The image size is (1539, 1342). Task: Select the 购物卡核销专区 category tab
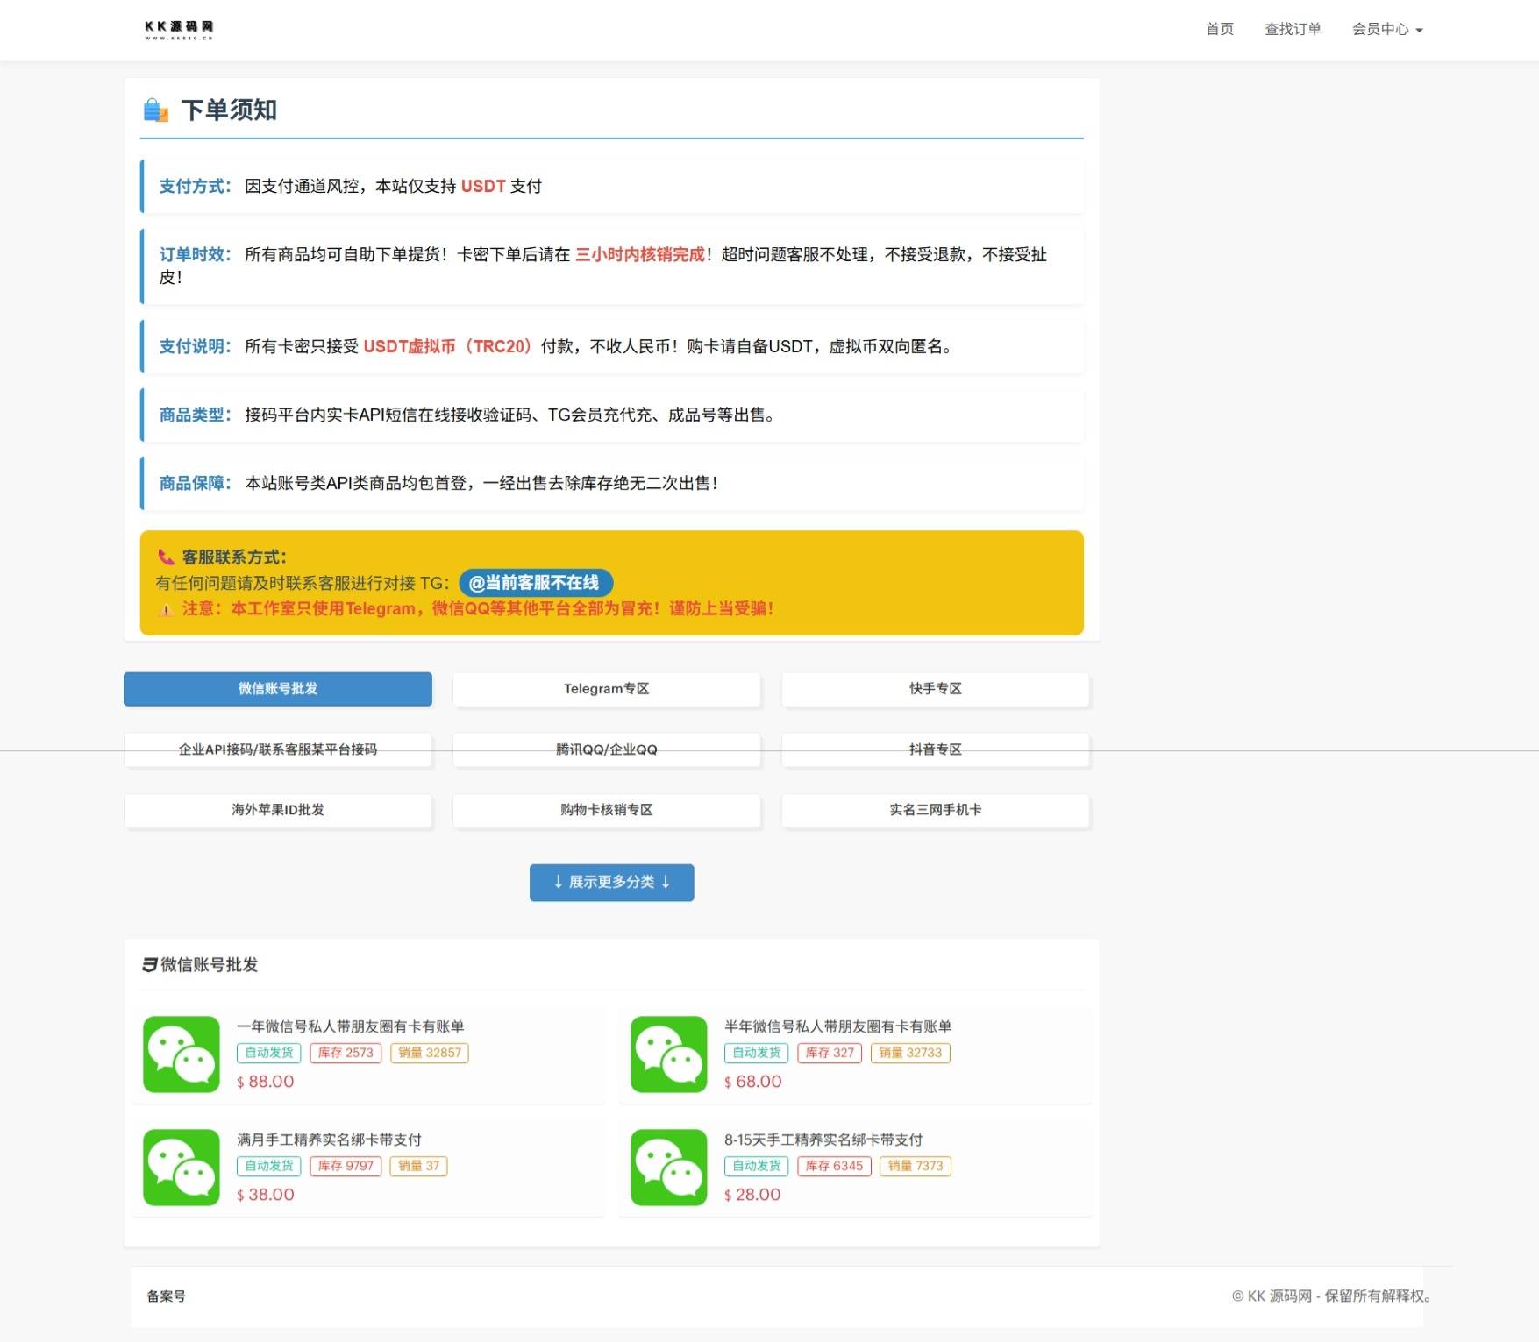607,810
